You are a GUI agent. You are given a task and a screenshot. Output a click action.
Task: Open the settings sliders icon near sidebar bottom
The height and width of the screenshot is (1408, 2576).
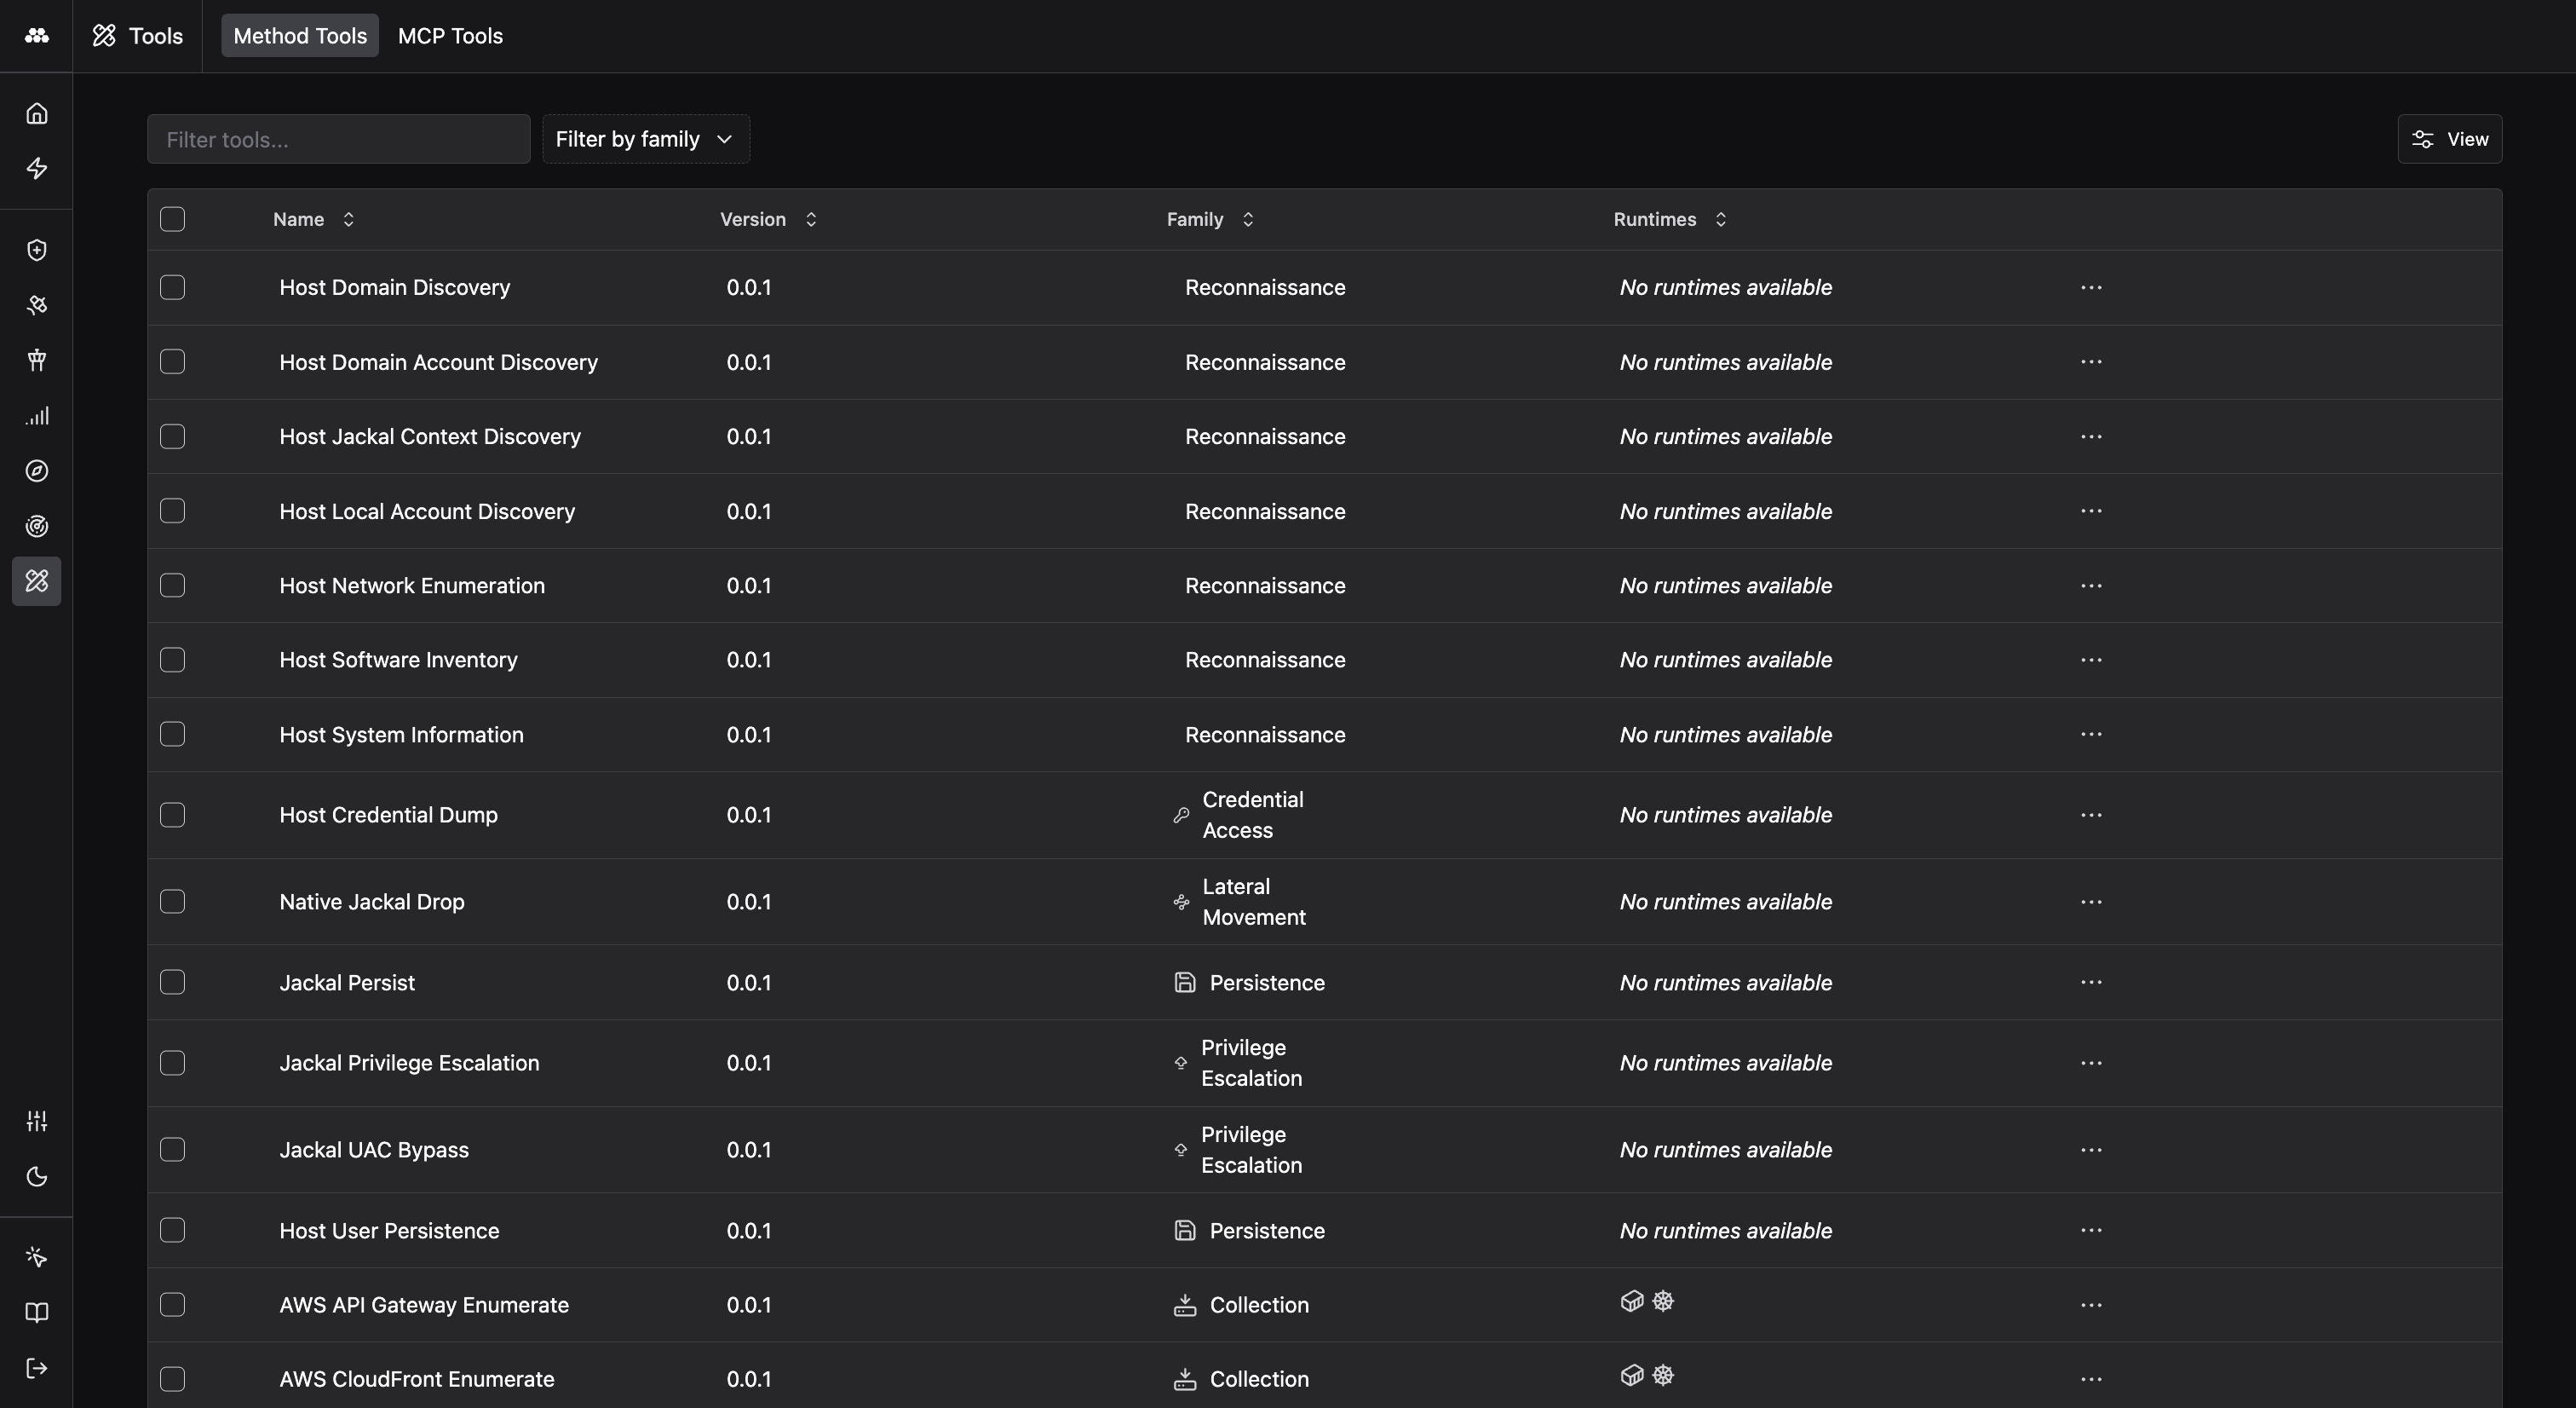36,1120
